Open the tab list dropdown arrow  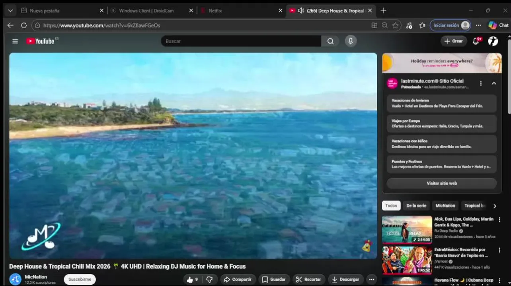pyautogui.click(x=10, y=11)
